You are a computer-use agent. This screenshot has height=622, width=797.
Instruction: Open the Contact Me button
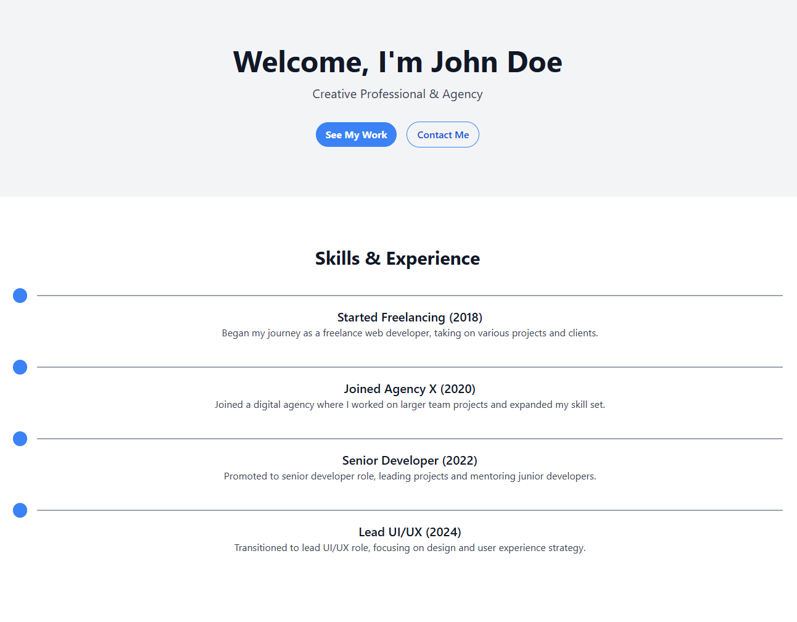(443, 135)
